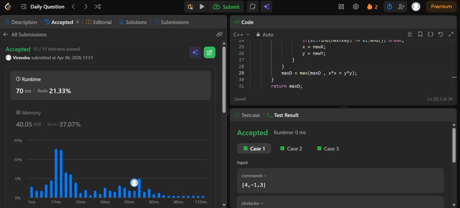
Task: Select Case 2
Action: [x=291, y=148]
